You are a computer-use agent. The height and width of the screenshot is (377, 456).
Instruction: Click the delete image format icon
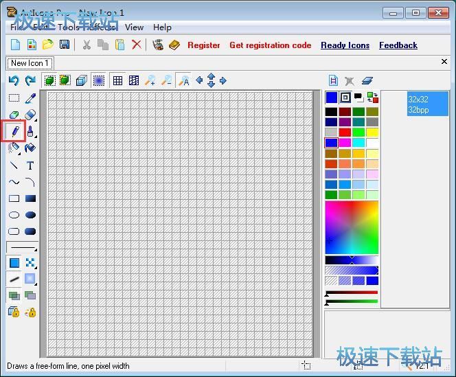[x=350, y=80]
